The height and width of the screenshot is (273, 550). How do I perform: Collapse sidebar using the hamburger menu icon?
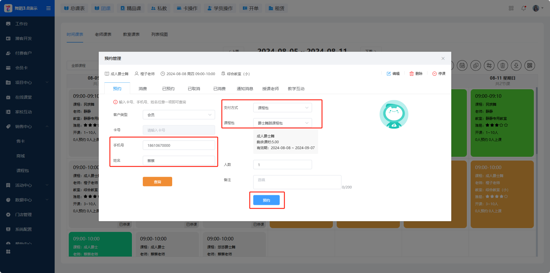tap(48, 8)
